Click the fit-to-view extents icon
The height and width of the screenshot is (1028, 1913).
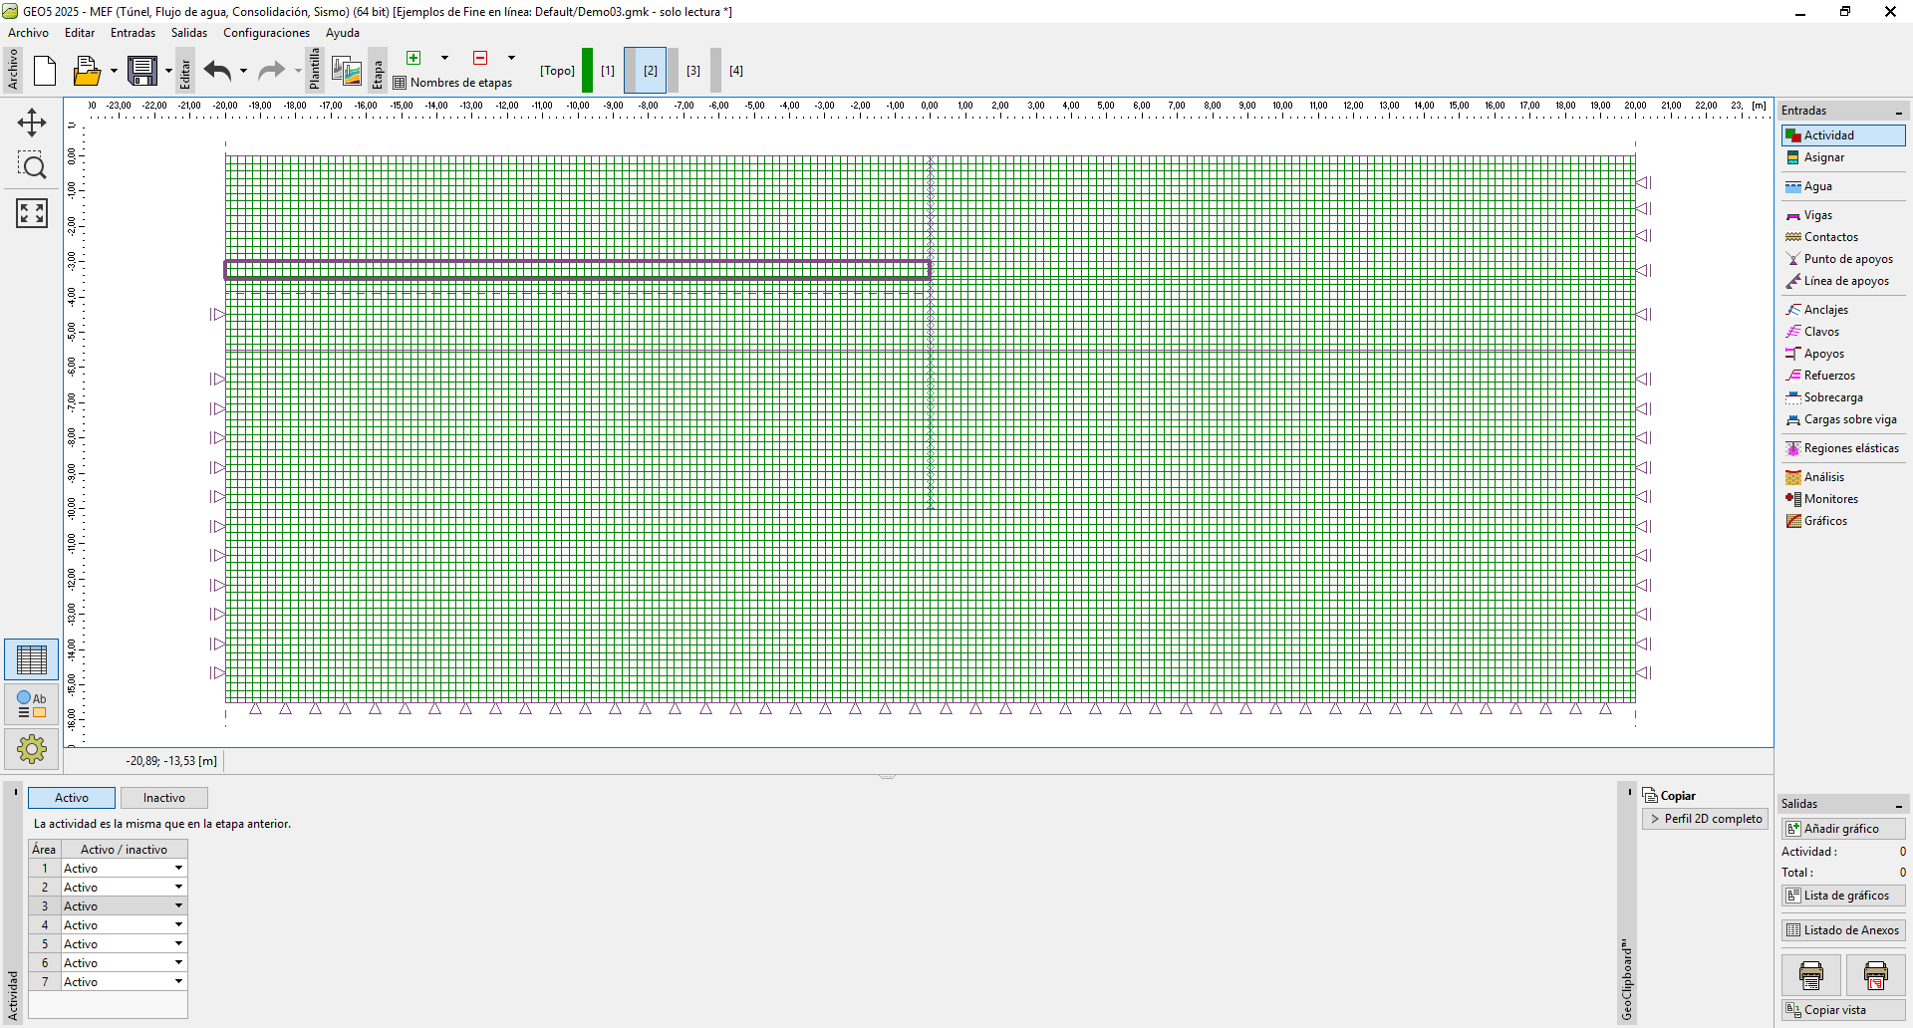[x=32, y=212]
